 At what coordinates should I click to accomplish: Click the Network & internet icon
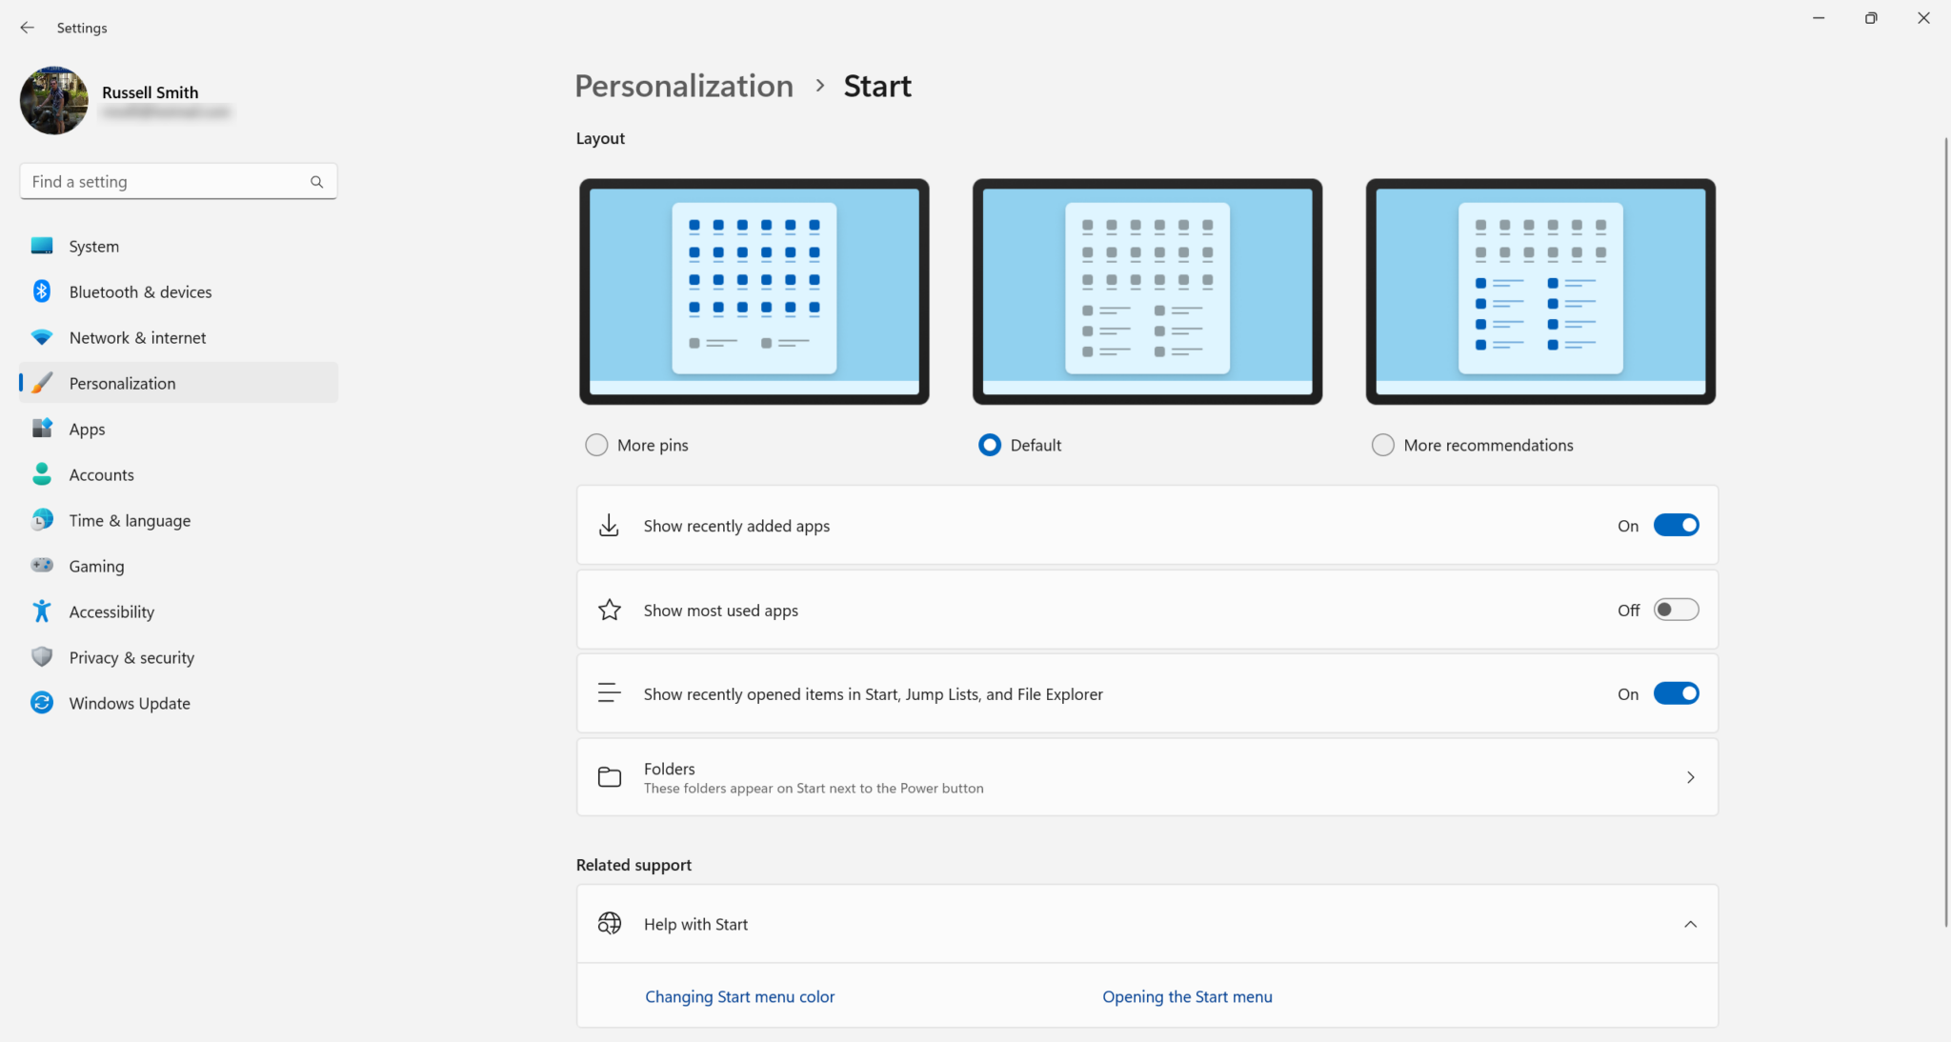point(42,336)
